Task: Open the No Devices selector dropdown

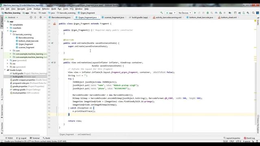Action: pyautogui.click(x=185, y=13)
